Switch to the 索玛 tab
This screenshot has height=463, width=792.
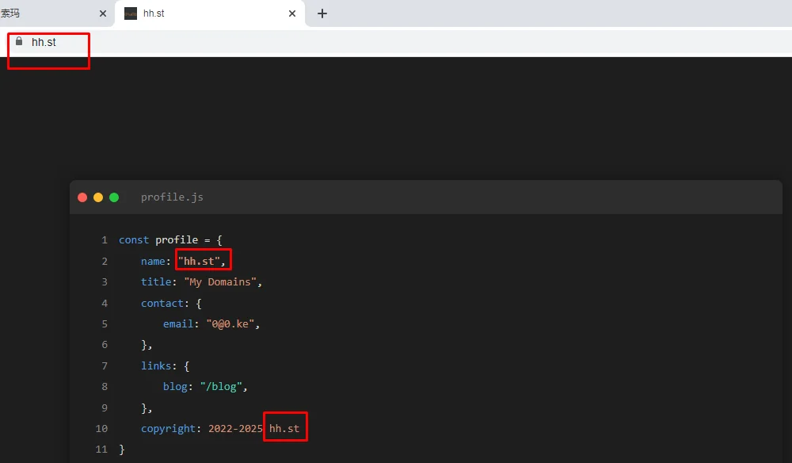click(55, 13)
